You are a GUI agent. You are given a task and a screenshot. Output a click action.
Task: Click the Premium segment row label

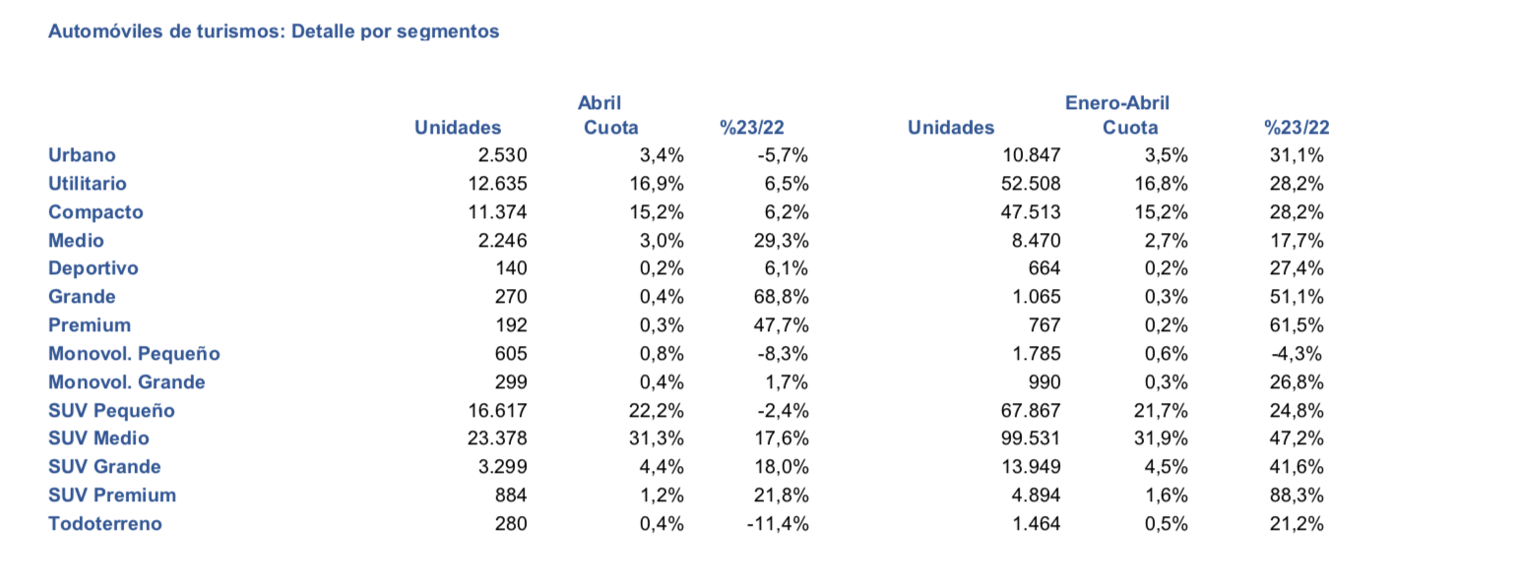click(90, 325)
